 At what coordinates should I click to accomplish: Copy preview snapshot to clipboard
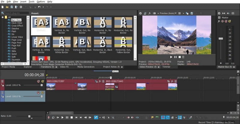click(x=187, y=13)
